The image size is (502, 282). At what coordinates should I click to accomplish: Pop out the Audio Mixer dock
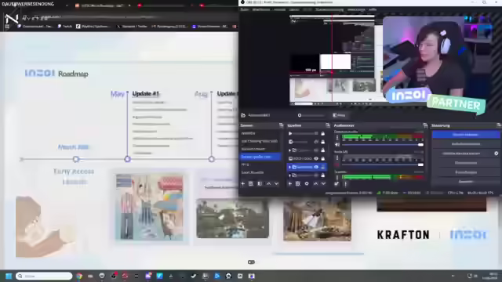click(x=425, y=125)
